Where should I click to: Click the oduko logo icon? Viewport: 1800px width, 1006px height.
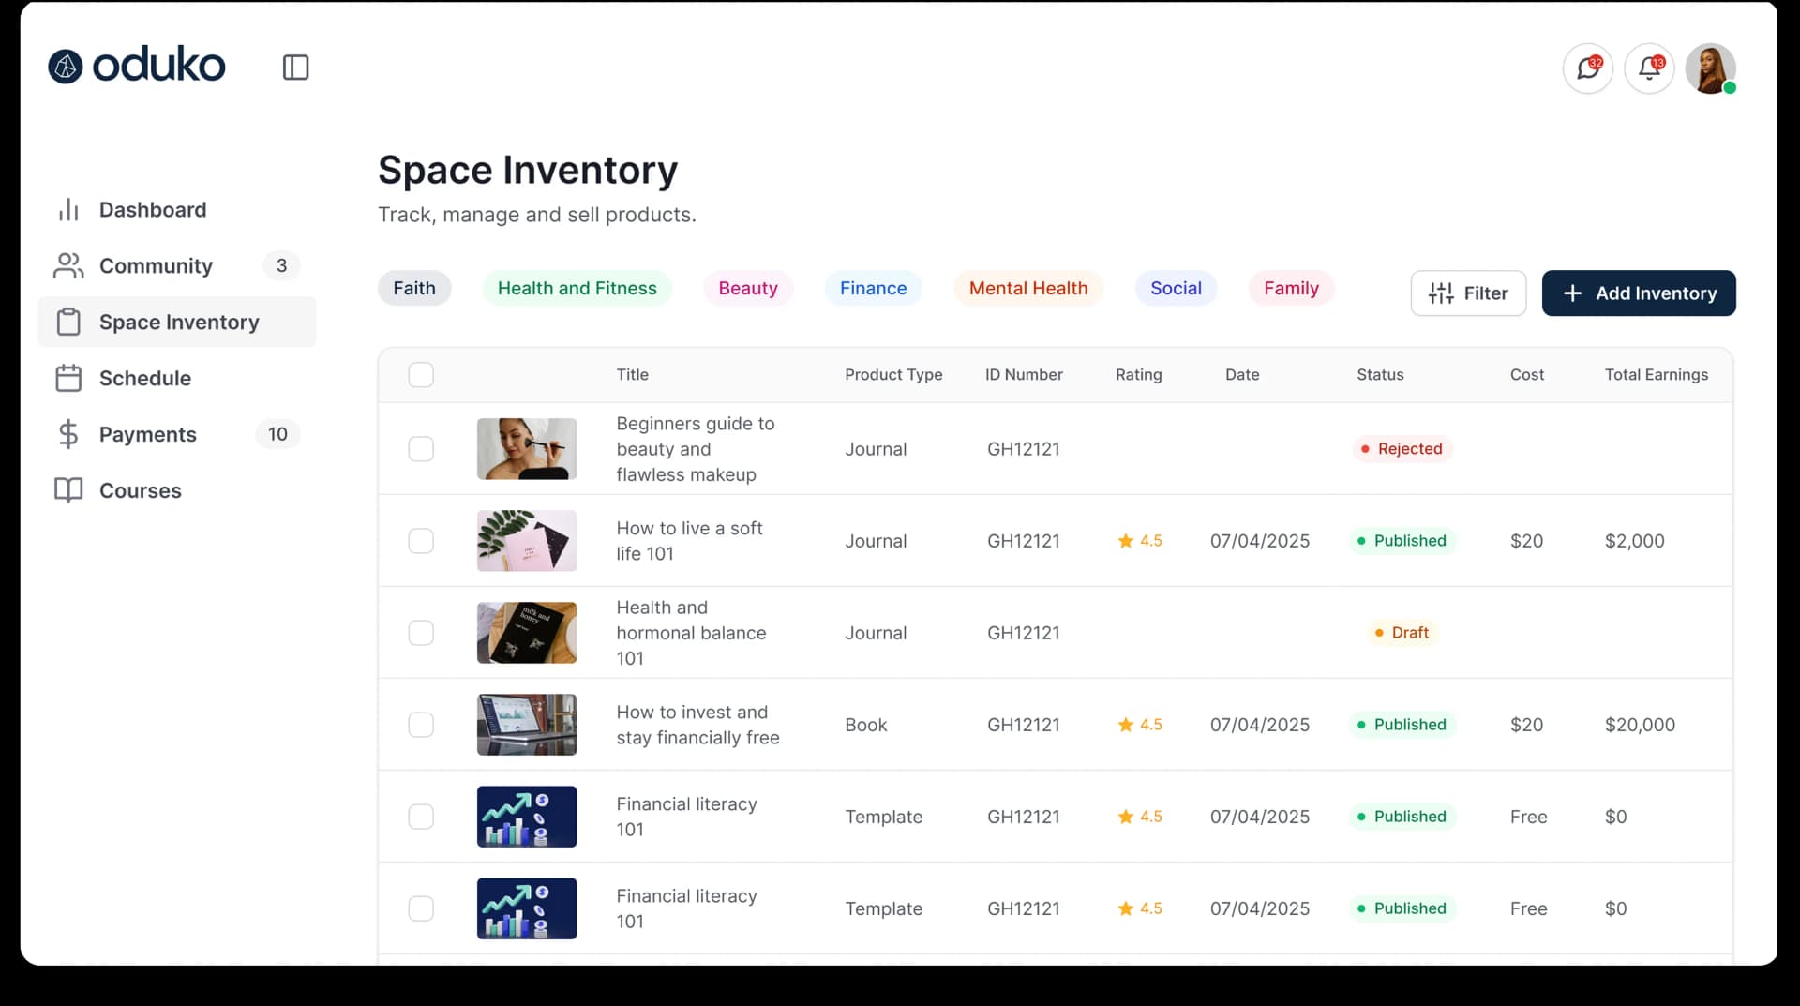tap(66, 67)
